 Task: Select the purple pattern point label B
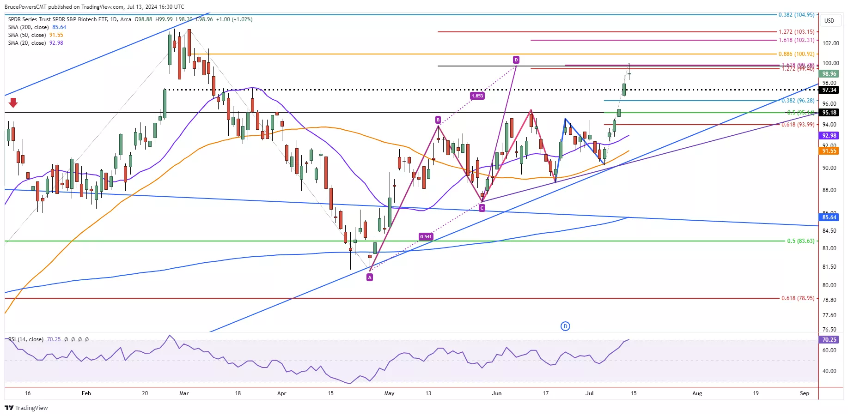click(438, 120)
